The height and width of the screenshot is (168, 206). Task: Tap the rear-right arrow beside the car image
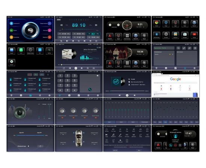84,142
